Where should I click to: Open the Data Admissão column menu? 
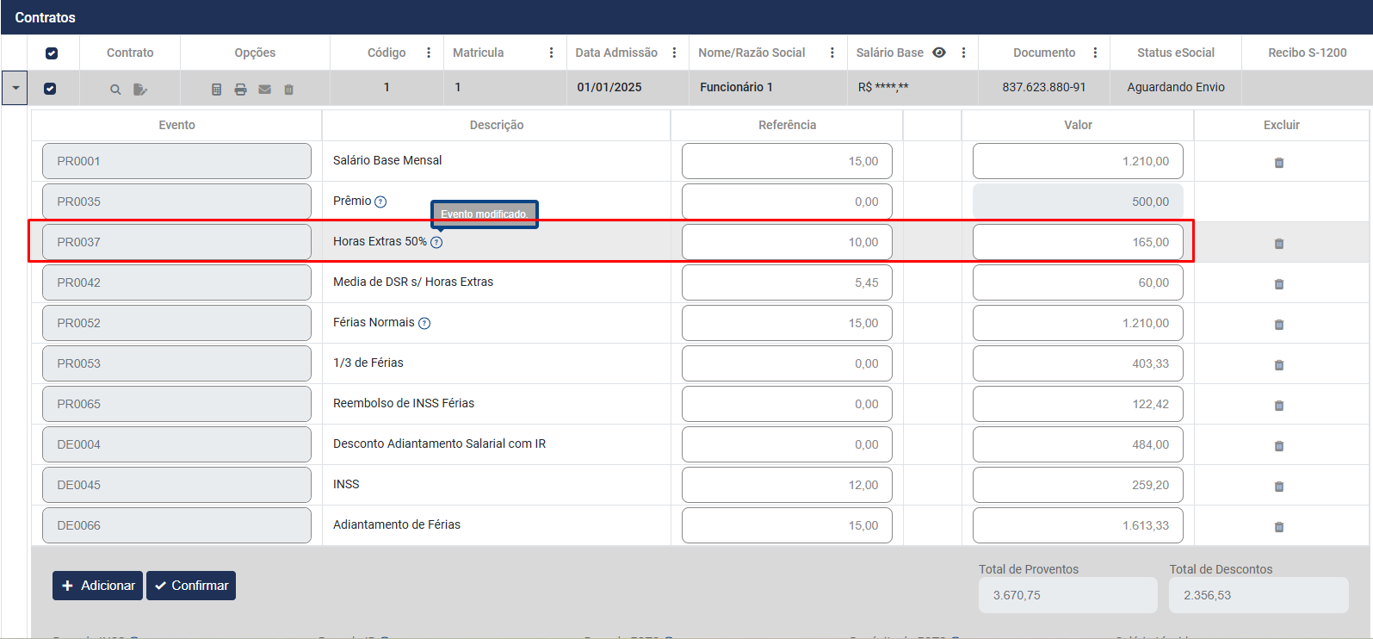click(674, 53)
